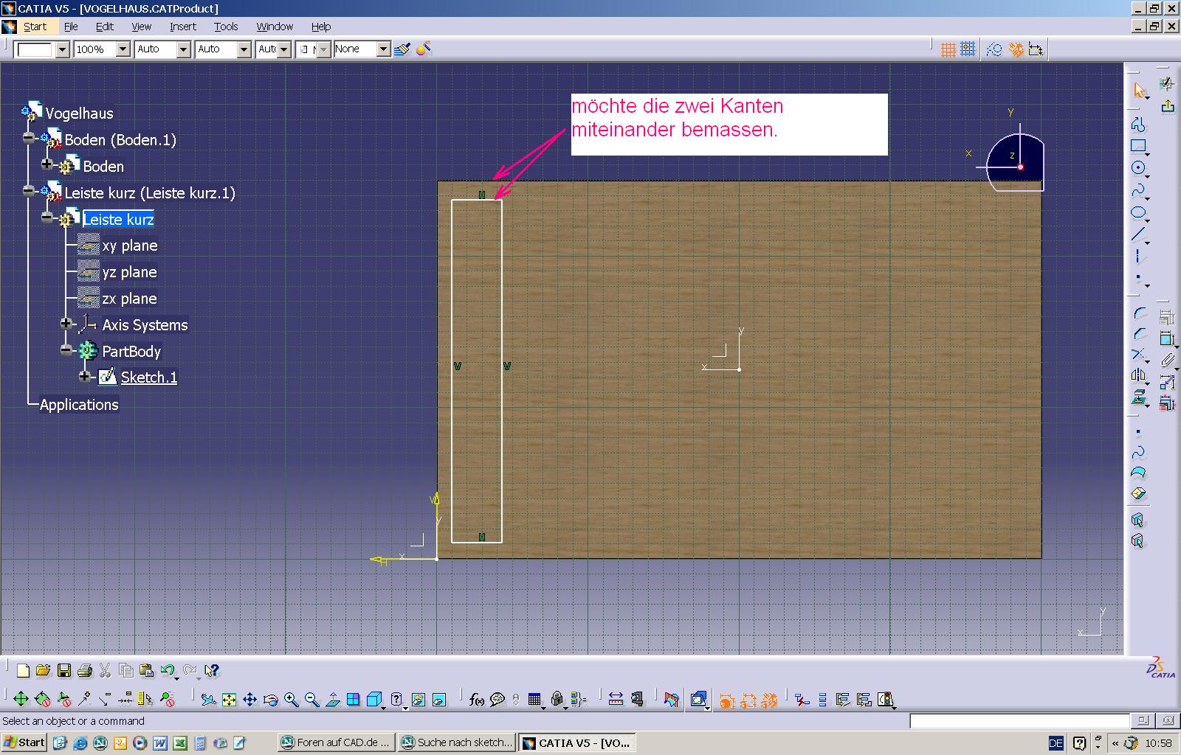
Task: Collapse the highlighted Leiste kurz part node
Action: pos(47,218)
